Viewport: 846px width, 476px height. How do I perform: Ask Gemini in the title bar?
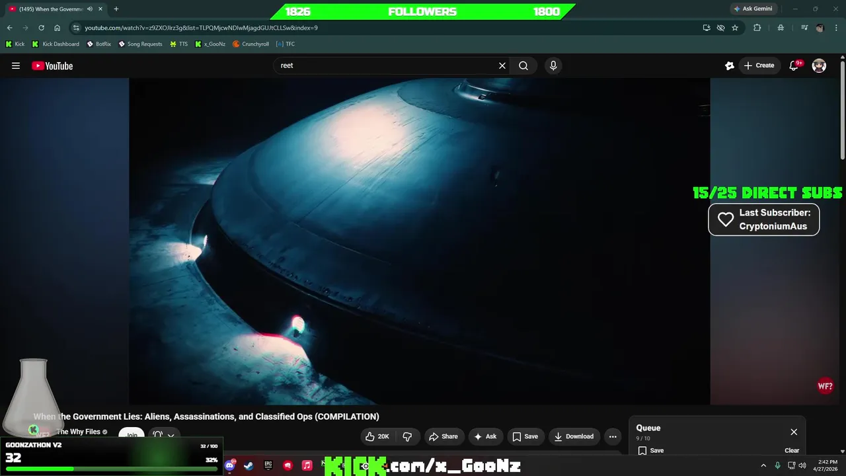[753, 9]
